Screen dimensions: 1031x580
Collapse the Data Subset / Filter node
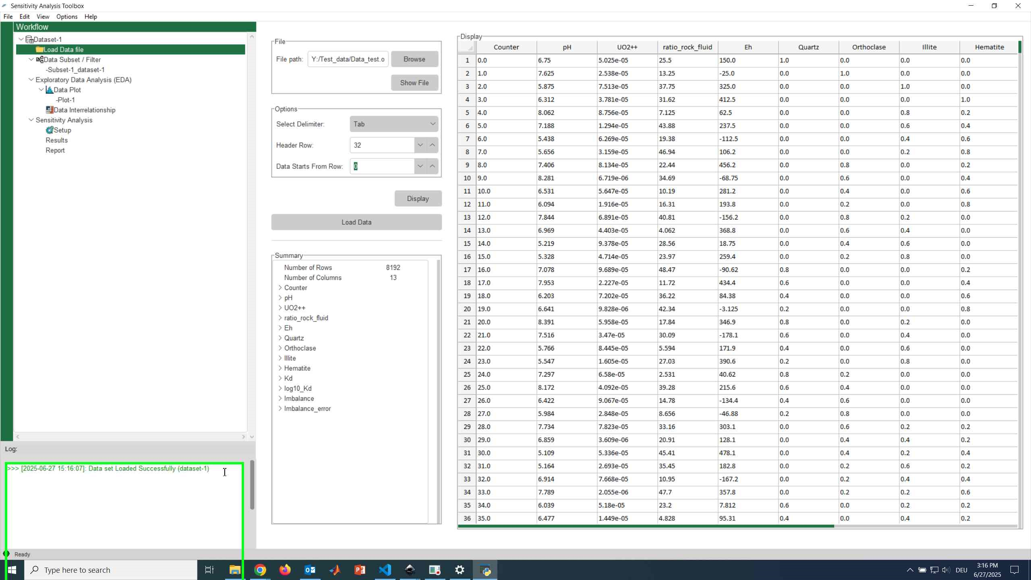[x=31, y=59]
